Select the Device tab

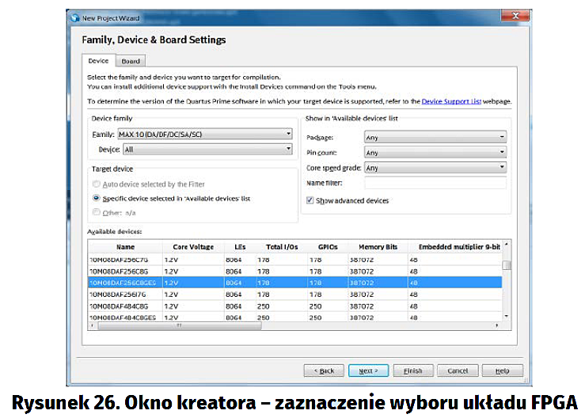point(98,61)
